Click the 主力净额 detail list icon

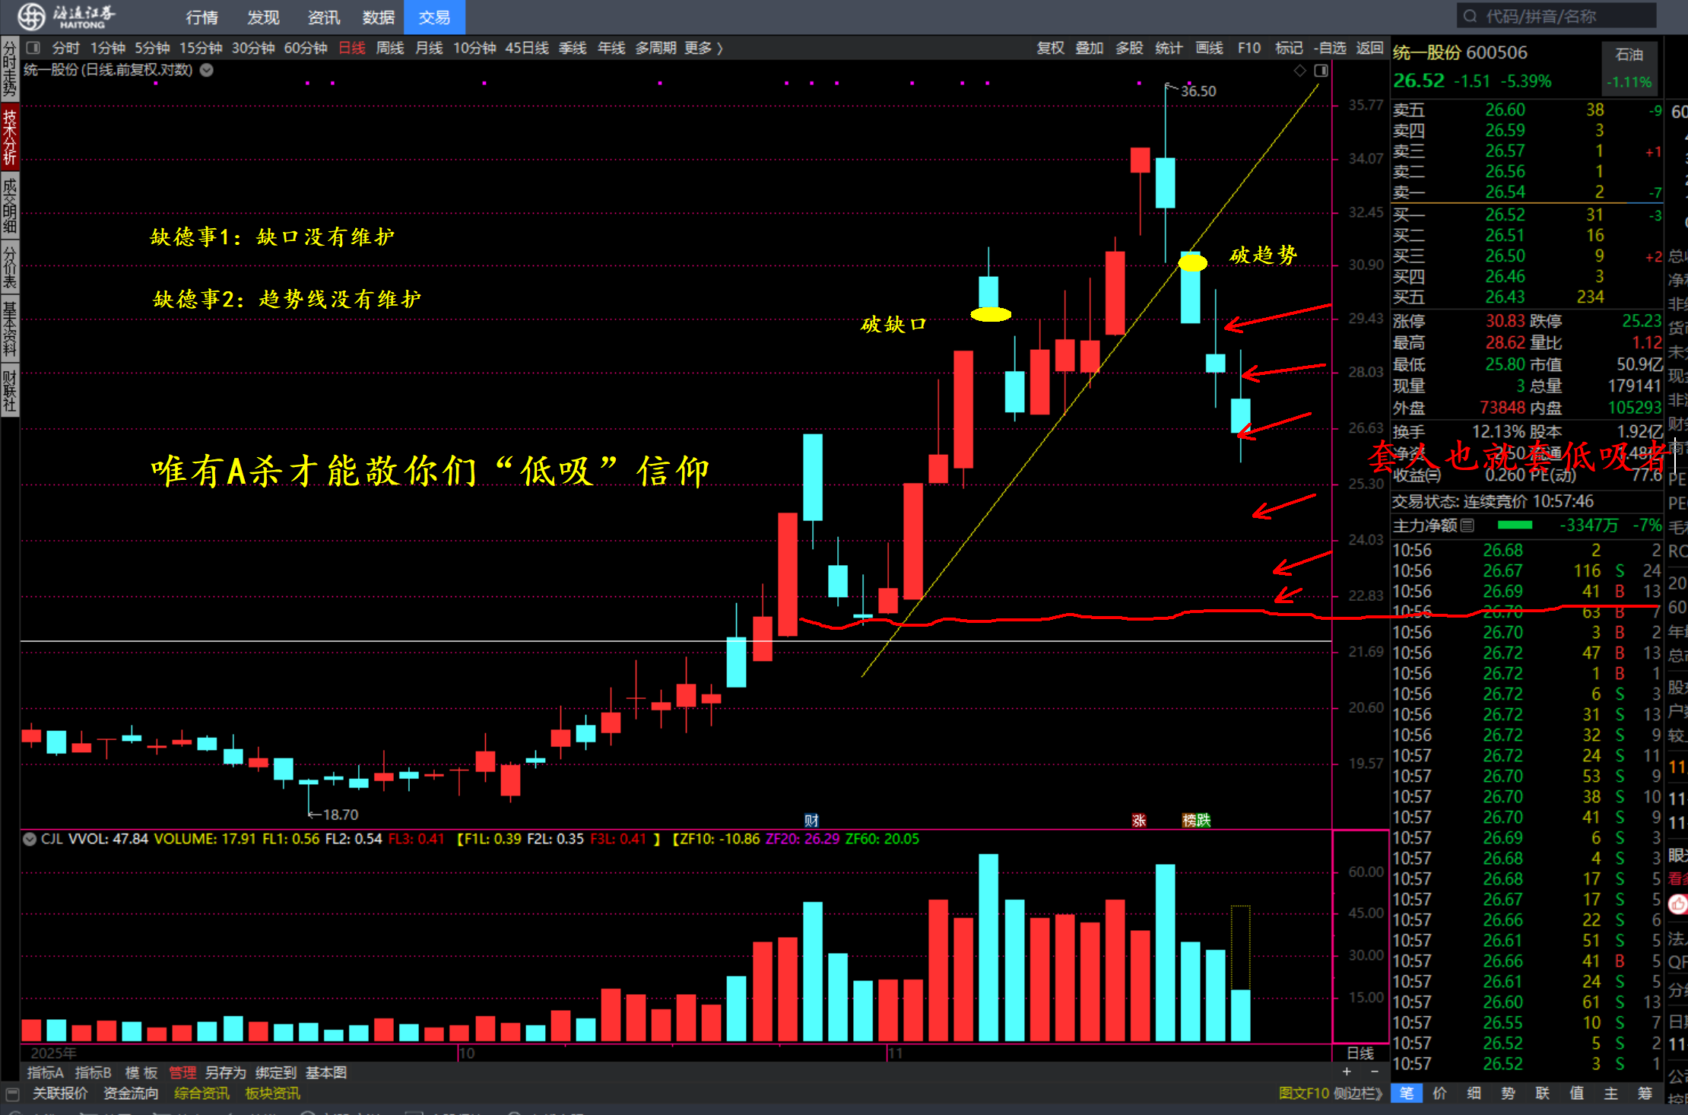pyautogui.click(x=1467, y=525)
